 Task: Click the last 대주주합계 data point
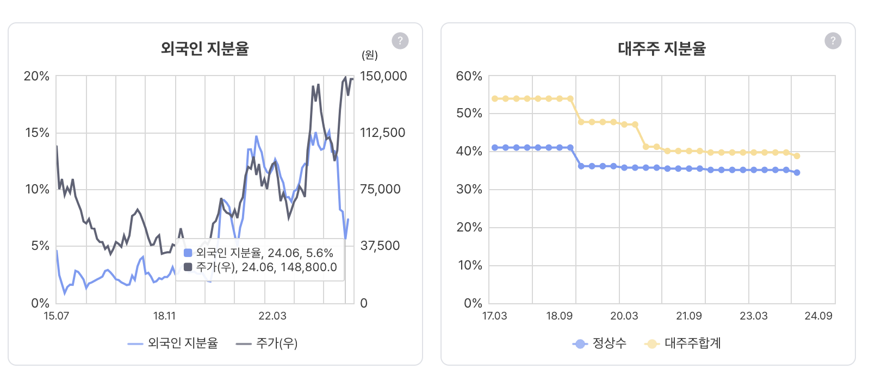(797, 156)
